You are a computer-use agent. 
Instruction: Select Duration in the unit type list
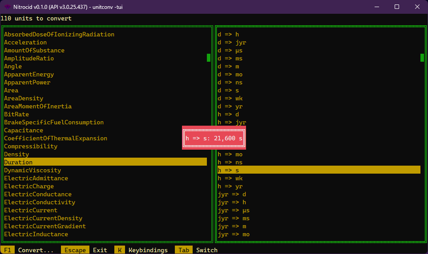[18, 163]
